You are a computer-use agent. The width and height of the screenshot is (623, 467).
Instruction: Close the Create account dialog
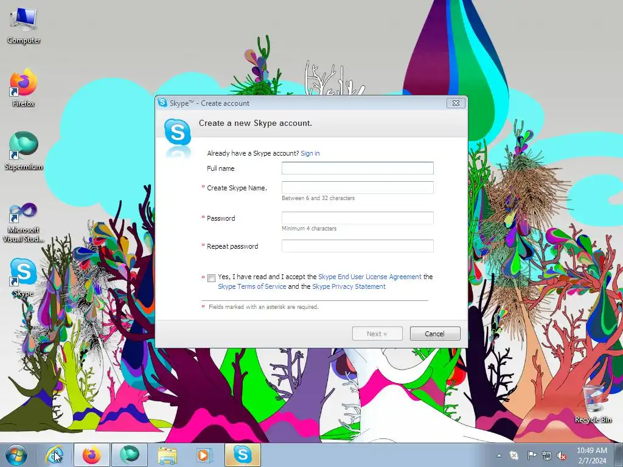pyautogui.click(x=456, y=103)
